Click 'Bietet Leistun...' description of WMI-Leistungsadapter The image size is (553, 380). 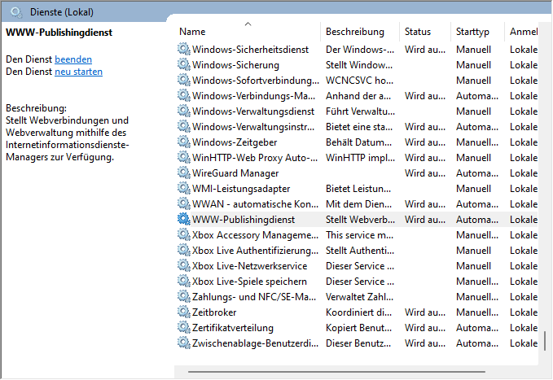358,189
